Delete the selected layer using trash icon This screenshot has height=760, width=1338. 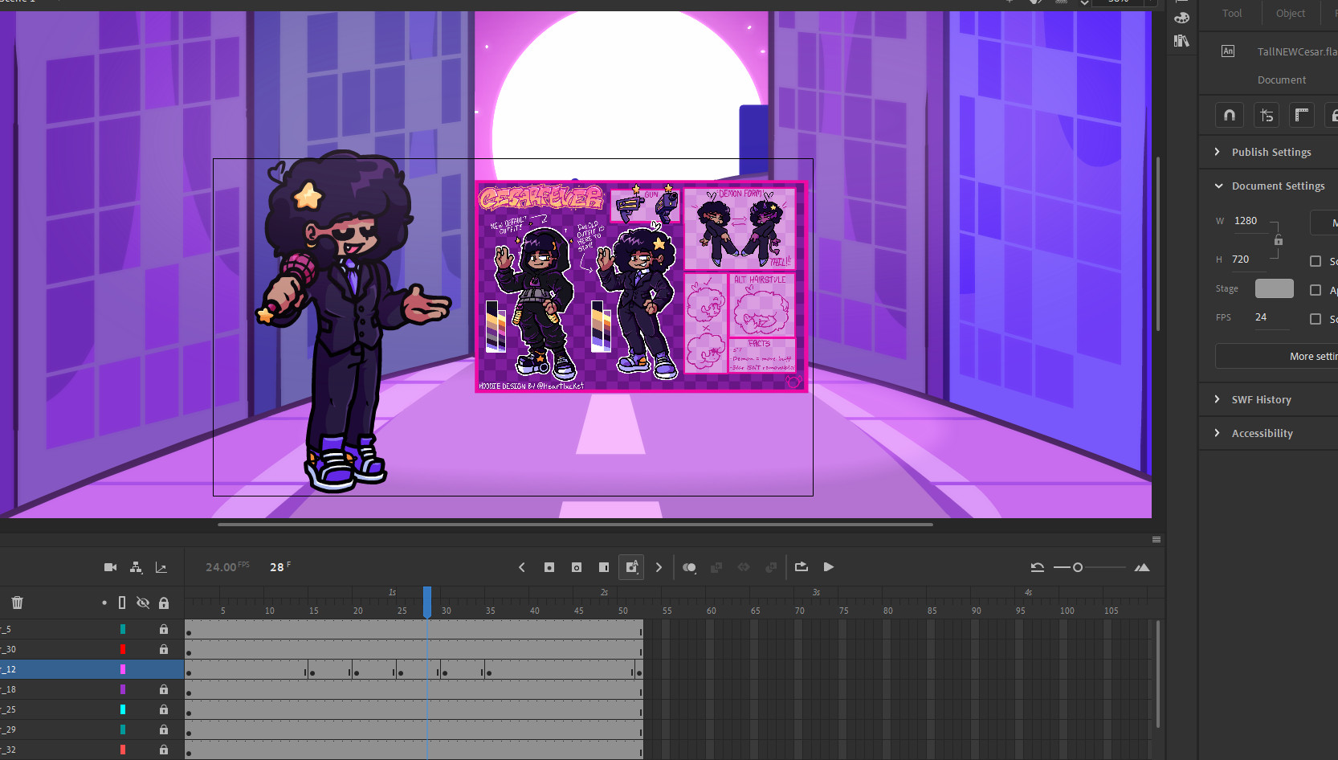click(x=17, y=603)
